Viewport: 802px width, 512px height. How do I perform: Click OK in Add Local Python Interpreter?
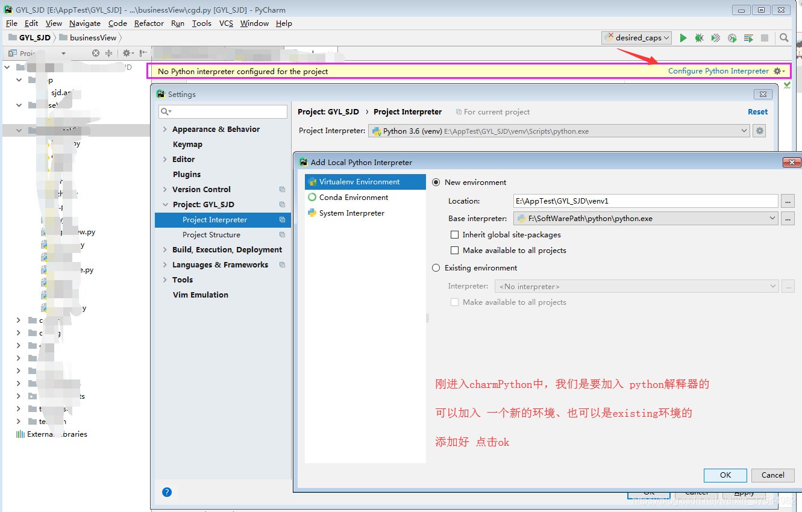pos(725,475)
